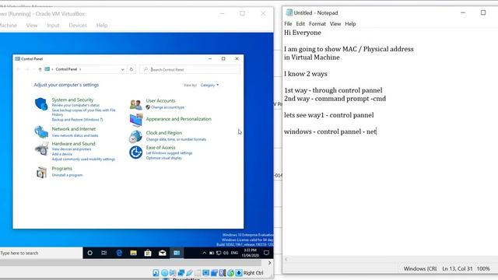Show hidden tray icons chevron in VM
498x280 pixels.
click(x=204, y=253)
